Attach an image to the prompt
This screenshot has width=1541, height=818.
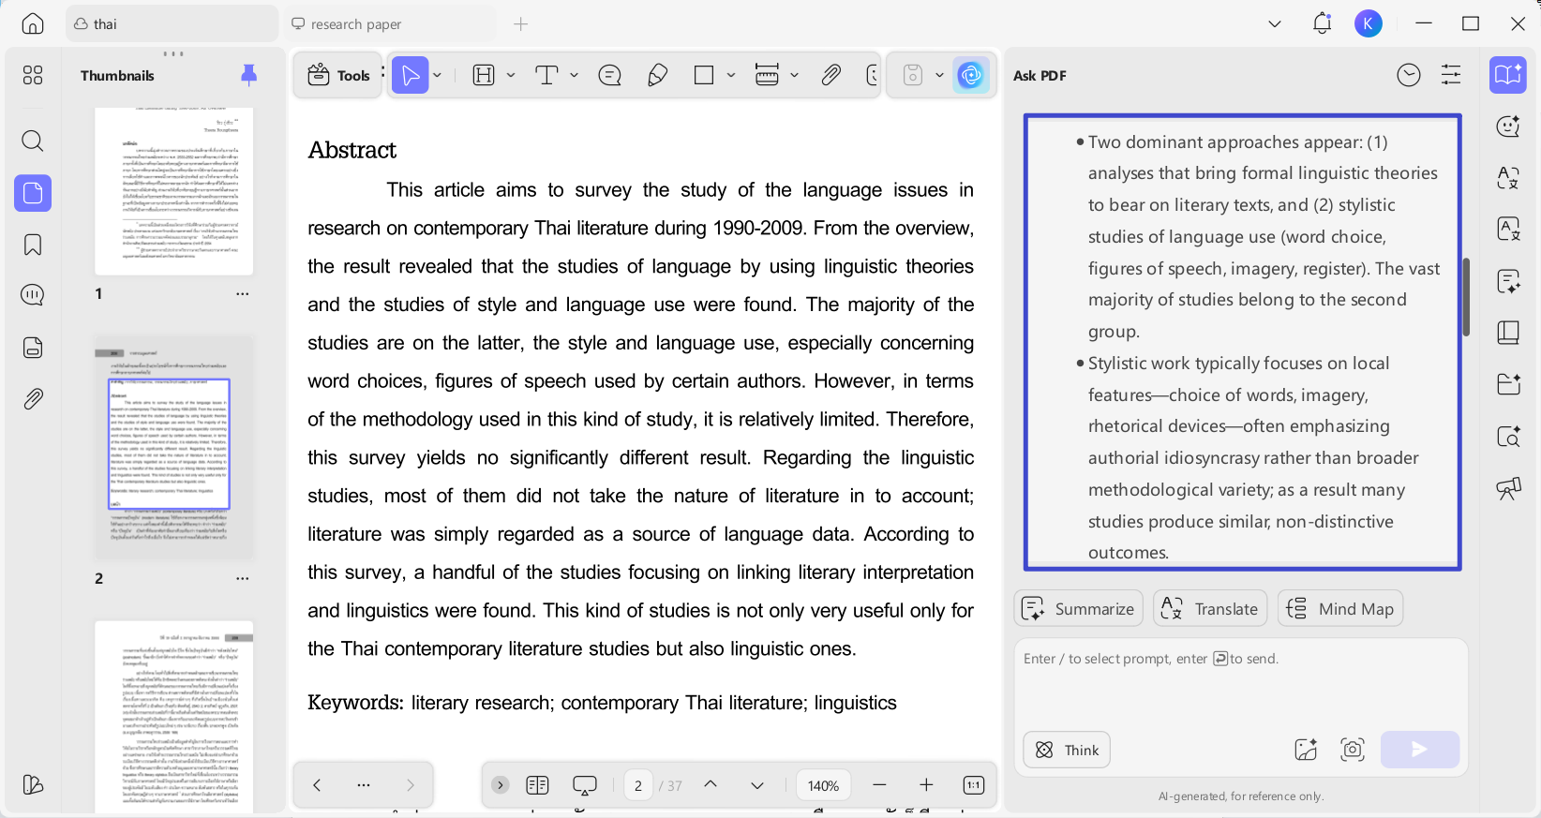1306,750
